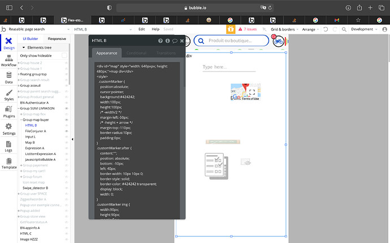Toggle Only show hideable checkbox

(x=64, y=56)
